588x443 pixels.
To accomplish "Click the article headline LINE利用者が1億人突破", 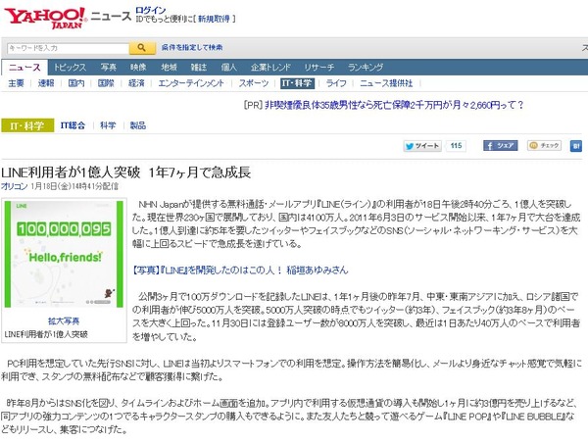I will click(x=126, y=172).
